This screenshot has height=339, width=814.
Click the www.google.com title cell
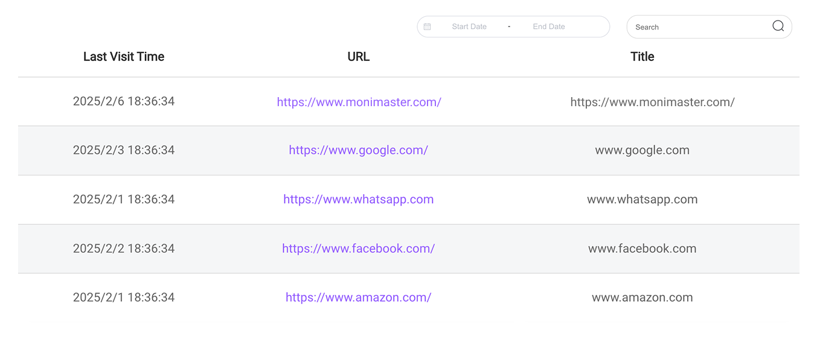(642, 150)
